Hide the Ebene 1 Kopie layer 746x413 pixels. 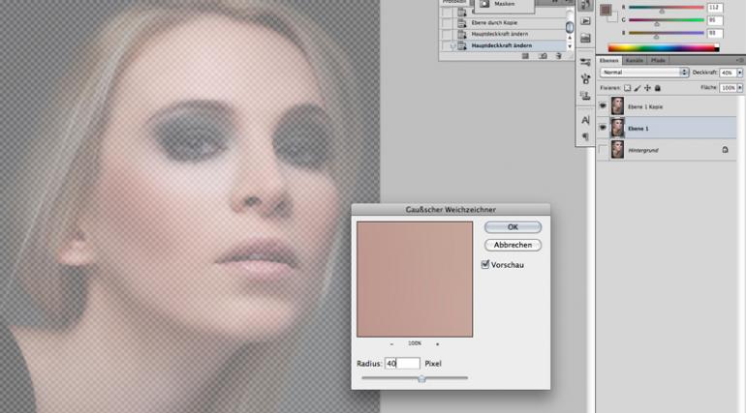604,104
